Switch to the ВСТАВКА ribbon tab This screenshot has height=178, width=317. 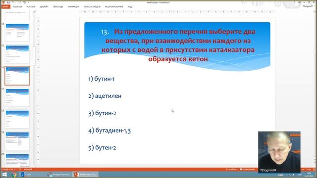31,6
